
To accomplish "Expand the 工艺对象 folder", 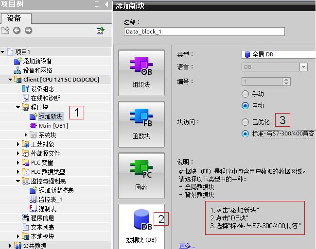I will [18, 144].
